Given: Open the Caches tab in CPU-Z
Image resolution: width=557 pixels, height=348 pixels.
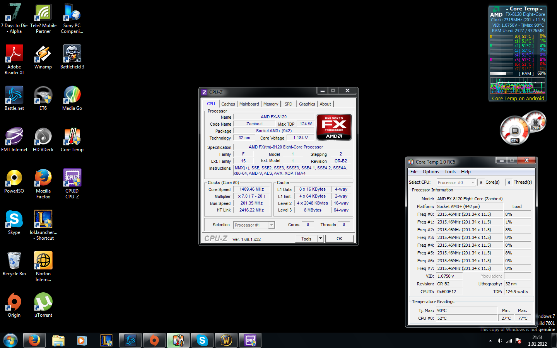Looking at the screenshot, I should tap(228, 104).
